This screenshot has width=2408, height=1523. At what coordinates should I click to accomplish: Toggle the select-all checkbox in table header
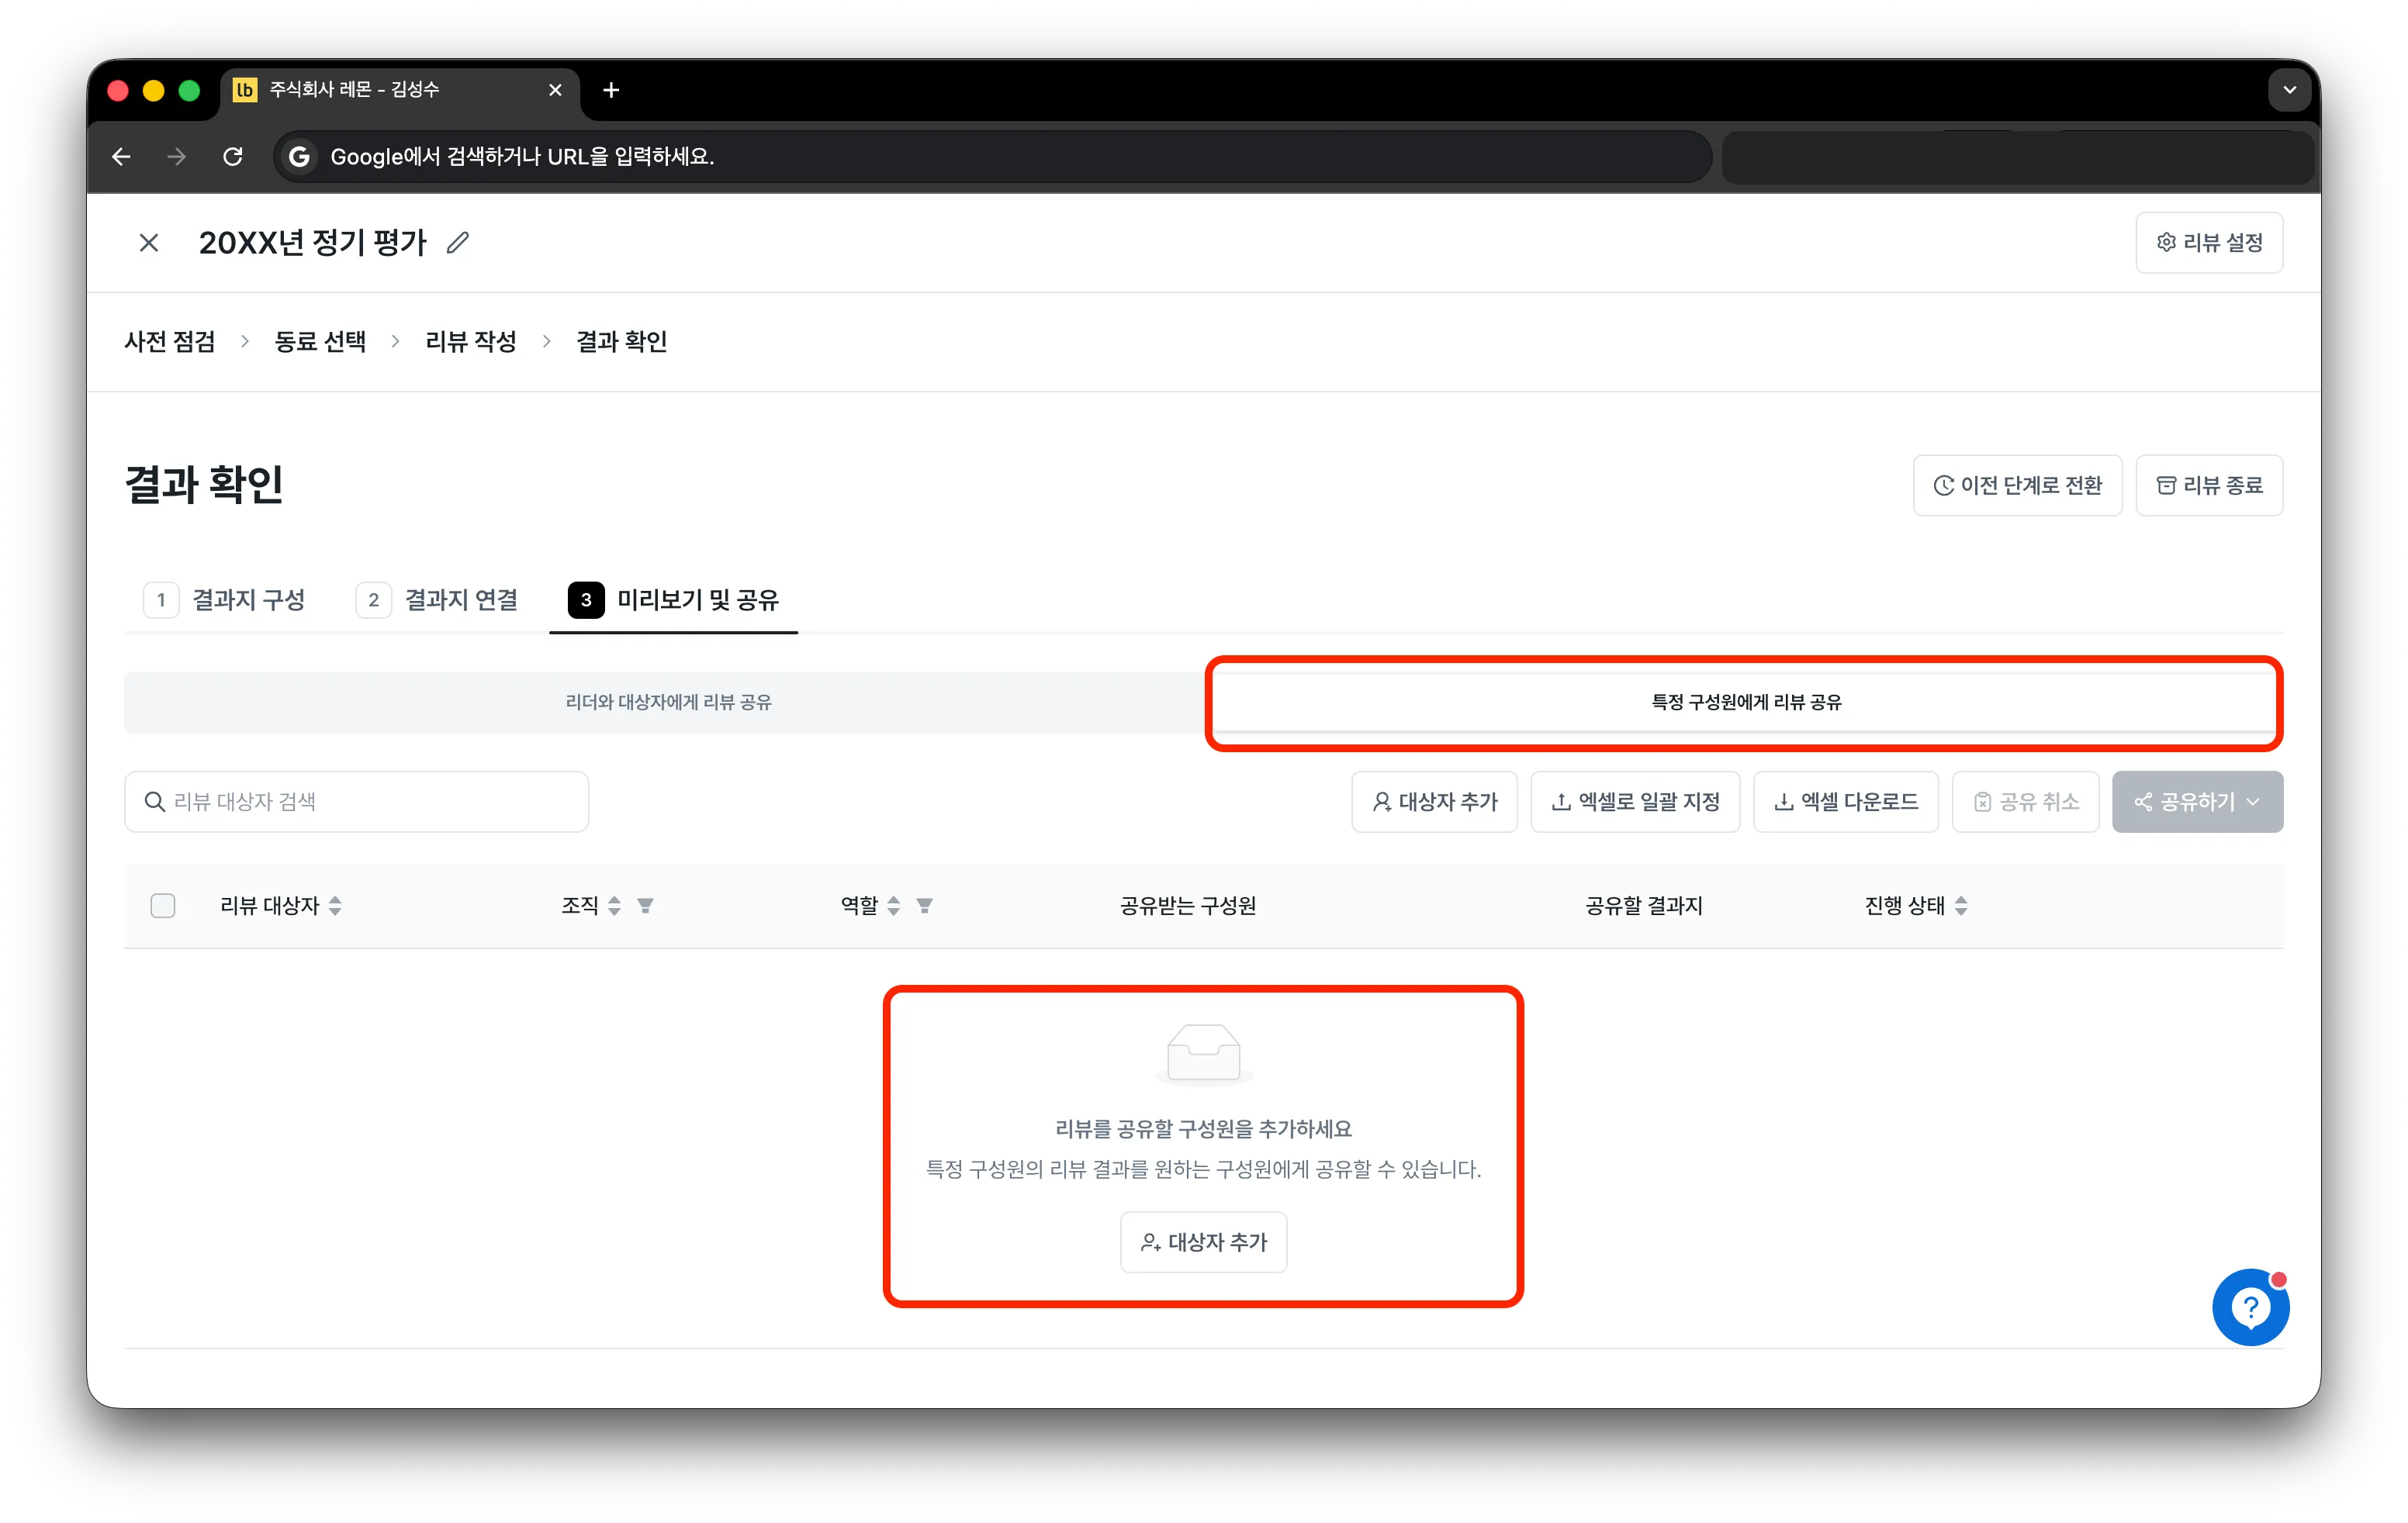163,906
